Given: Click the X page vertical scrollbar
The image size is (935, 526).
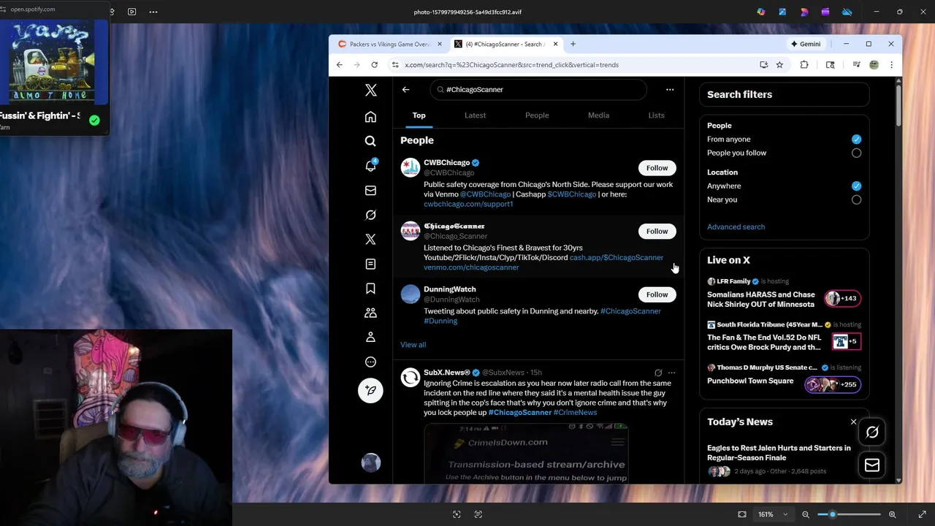Looking at the screenshot, I should (x=898, y=106).
